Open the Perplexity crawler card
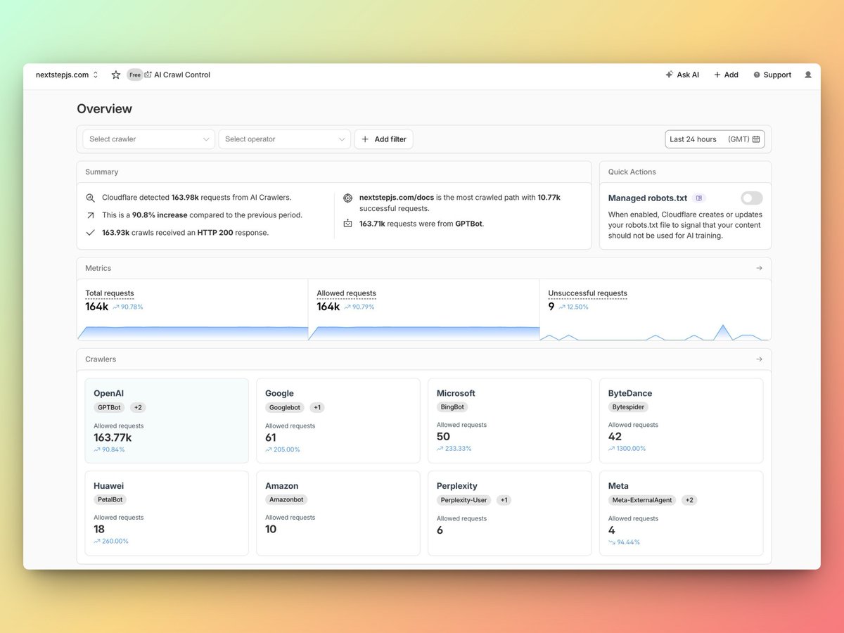This screenshot has height=633, width=844. pyautogui.click(x=510, y=513)
